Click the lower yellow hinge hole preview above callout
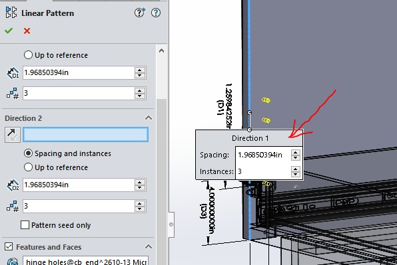Viewport: 397px width, 265px height. (x=266, y=120)
